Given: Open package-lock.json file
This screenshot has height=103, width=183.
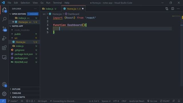Looking at the screenshot, I should tap(24, 54).
